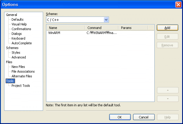Click the Edit button
Image resolution: width=183 pixels, height=124 pixels.
(x=167, y=37)
